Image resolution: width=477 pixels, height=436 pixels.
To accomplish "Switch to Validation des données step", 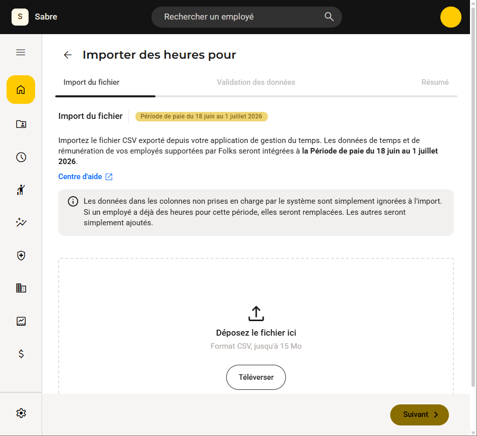I will pyautogui.click(x=256, y=82).
